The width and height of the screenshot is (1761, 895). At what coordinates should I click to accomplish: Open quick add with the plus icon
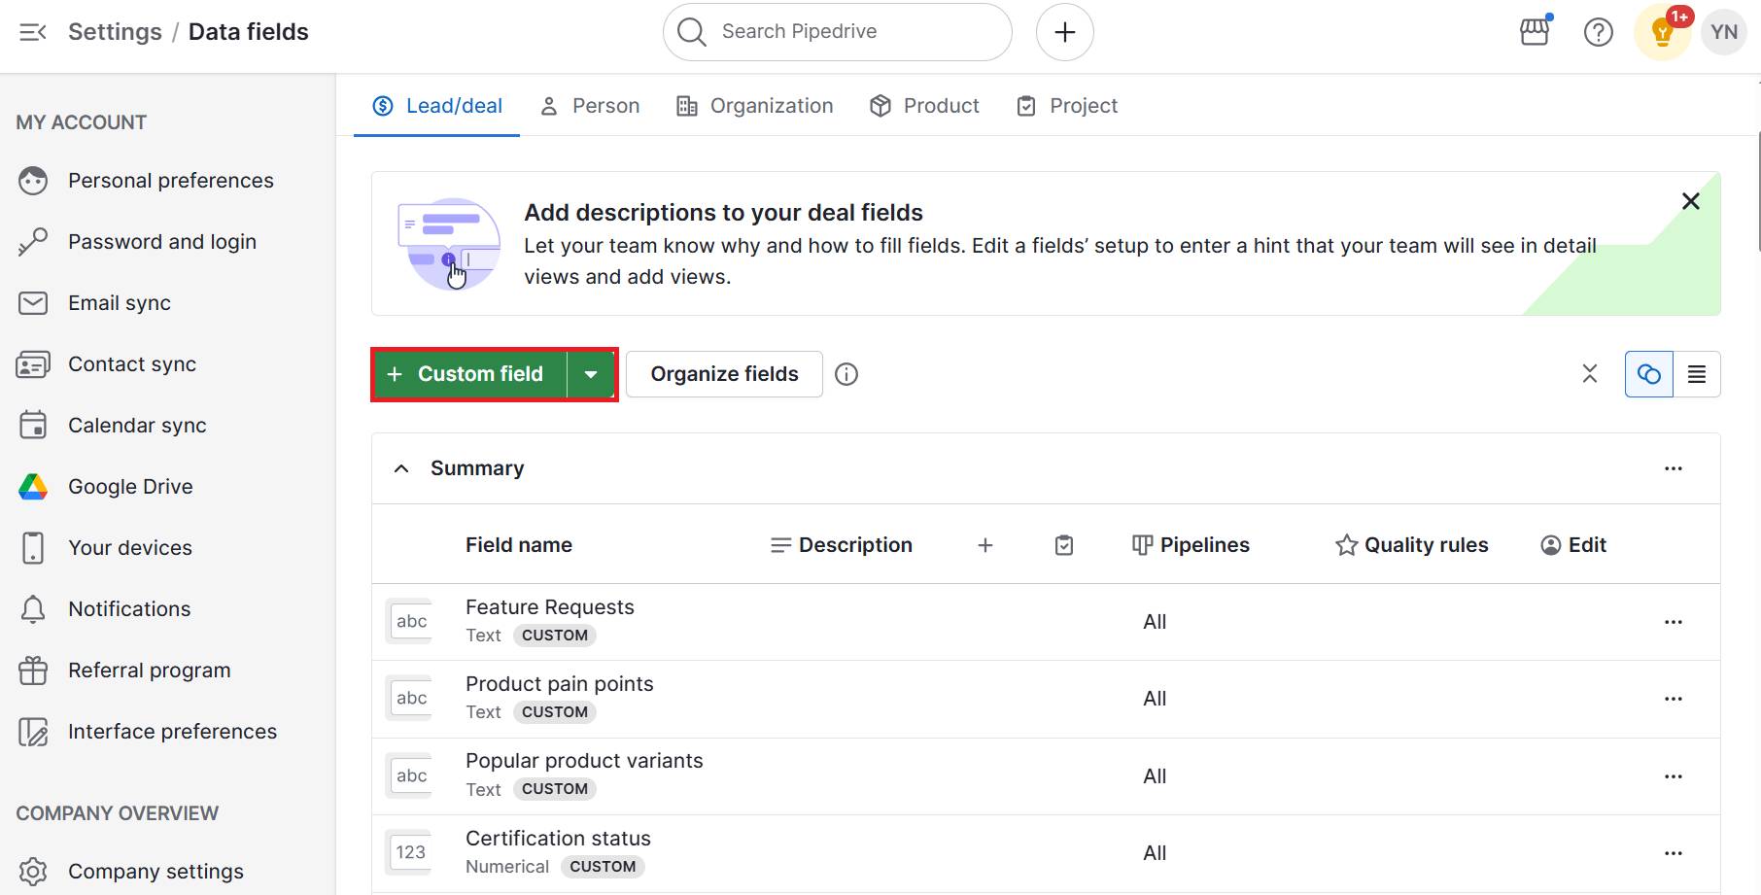pyautogui.click(x=1064, y=31)
